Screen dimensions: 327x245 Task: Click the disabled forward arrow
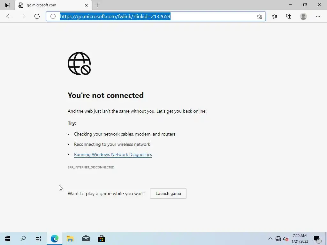(23, 16)
